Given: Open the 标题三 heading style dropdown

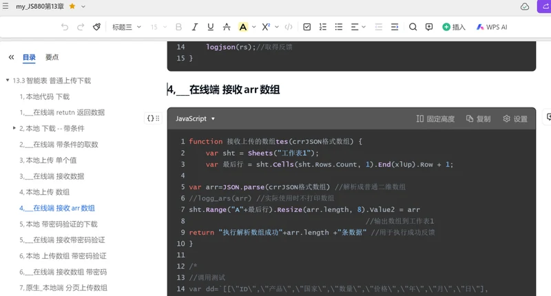Looking at the screenshot, I should pos(127,27).
